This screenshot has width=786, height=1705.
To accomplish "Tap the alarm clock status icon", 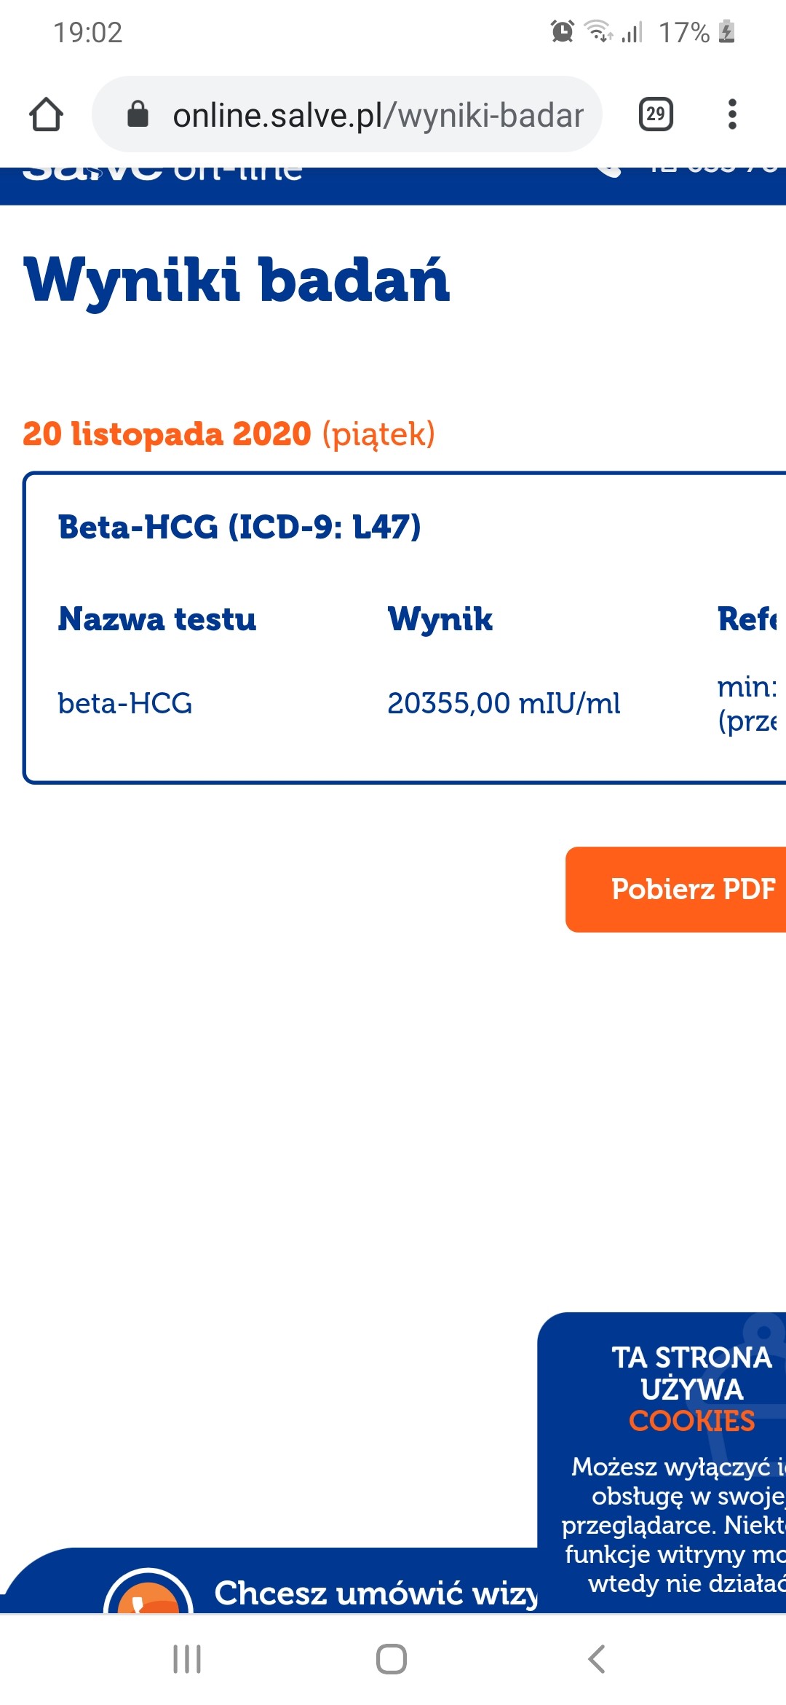I will (x=563, y=31).
